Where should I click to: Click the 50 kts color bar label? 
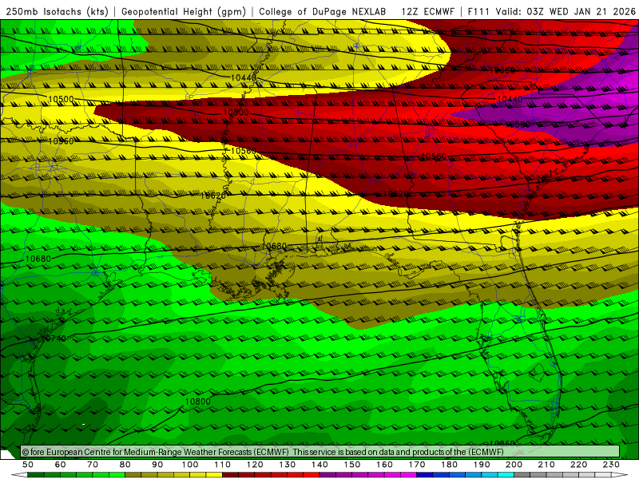28,465
